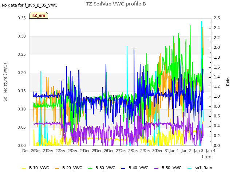Click the 1.2 rain axis tick value
Viewport: 233px width, 175px height.
(x=217, y=87)
